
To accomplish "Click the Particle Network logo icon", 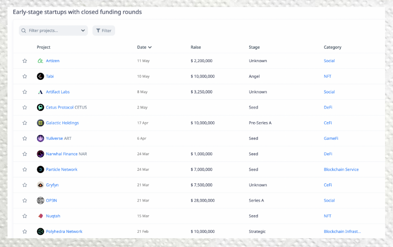I will (40, 169).
